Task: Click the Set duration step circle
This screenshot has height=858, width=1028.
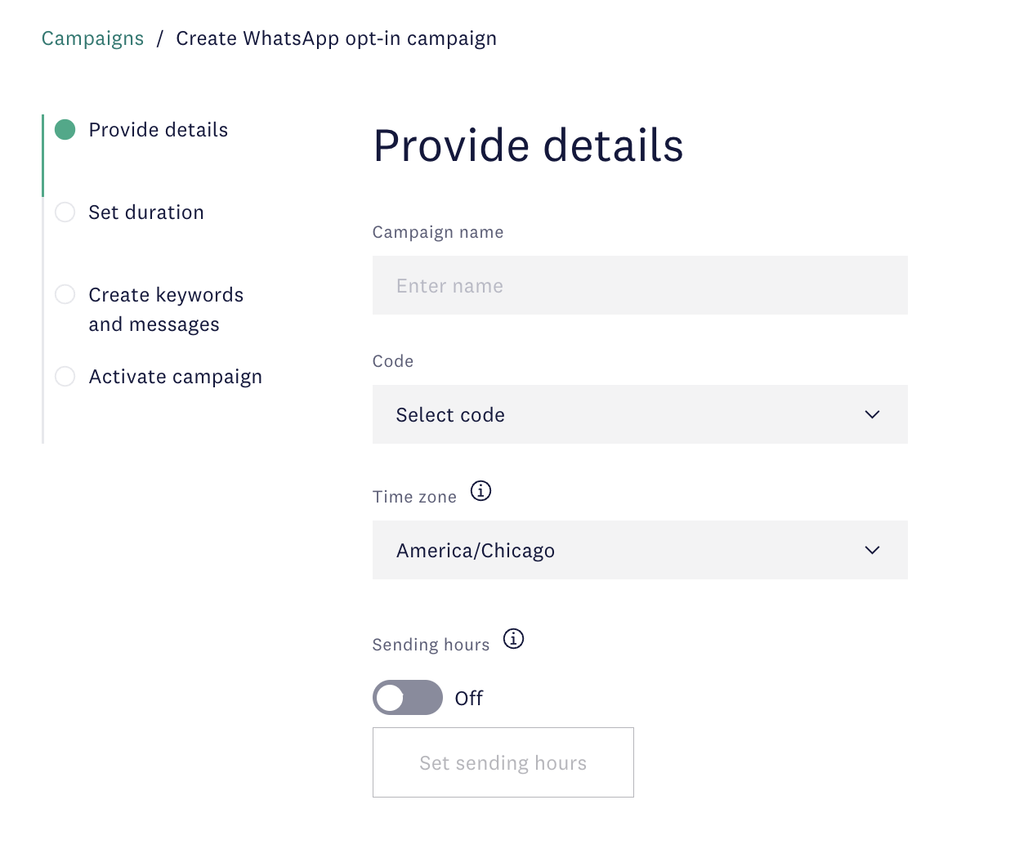Action: pos(65,212)
